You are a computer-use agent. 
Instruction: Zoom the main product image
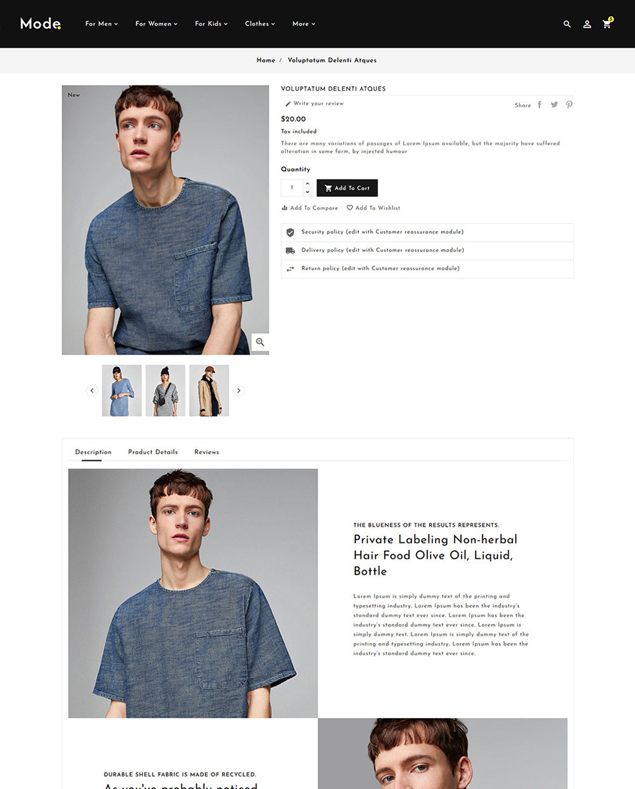tap(260, 342)
